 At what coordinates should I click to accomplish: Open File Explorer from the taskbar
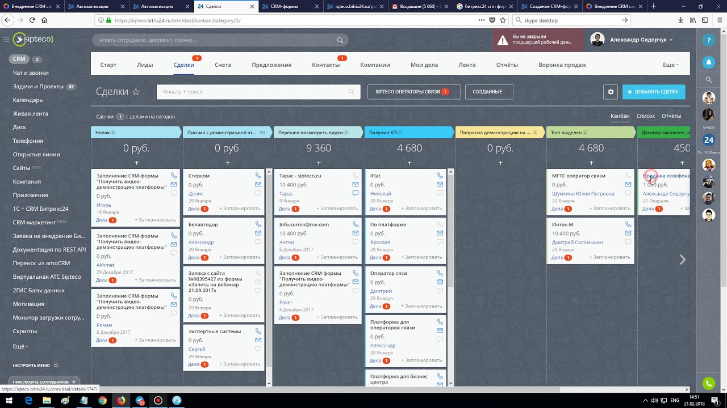(x=47, y=401)
